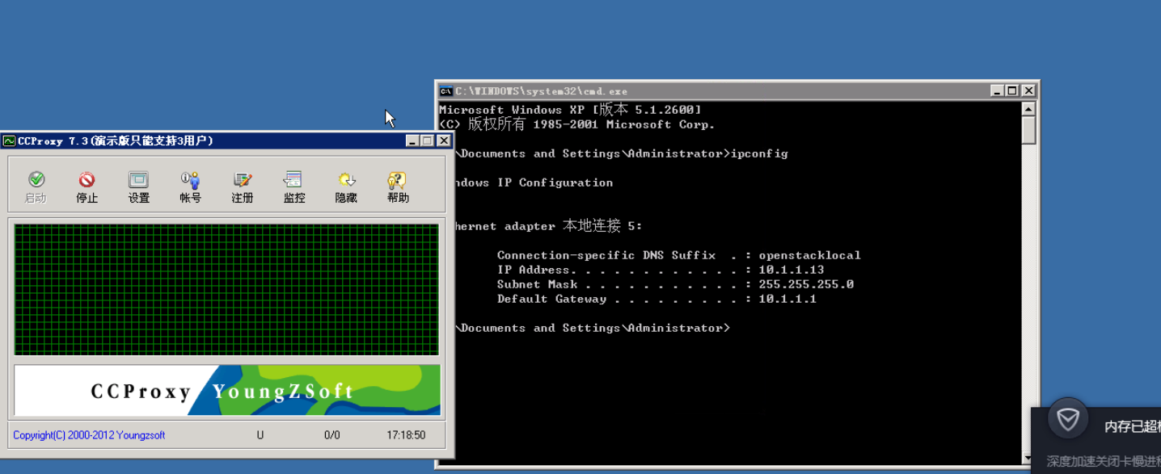Click the Default Gateway value 10.1.1.1
This screenshot has width=1161, height=474.
click(787, 299)
